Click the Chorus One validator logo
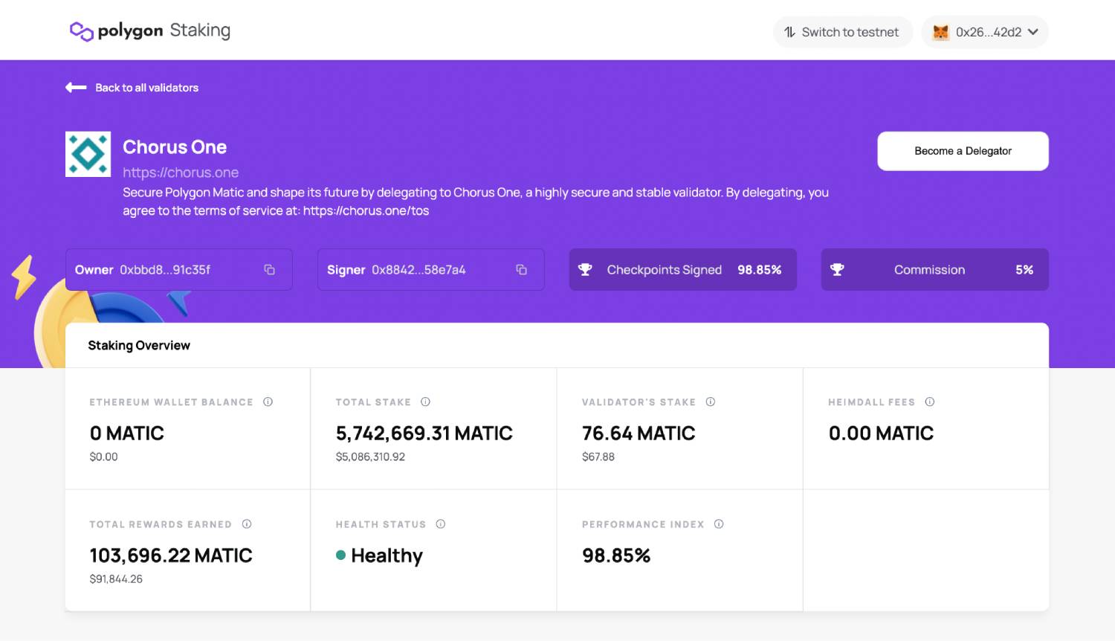The width and height of the screenshot is (1115, 641). point(88,154)
